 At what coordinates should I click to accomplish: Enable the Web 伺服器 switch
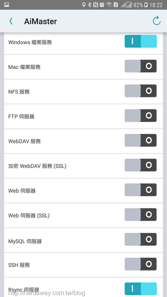140,190
